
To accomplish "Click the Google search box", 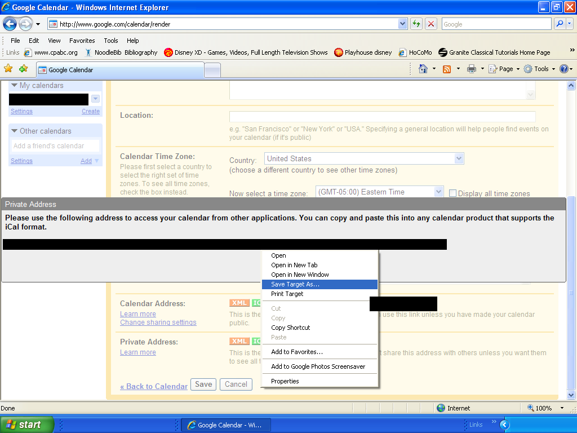I will 496,24.
